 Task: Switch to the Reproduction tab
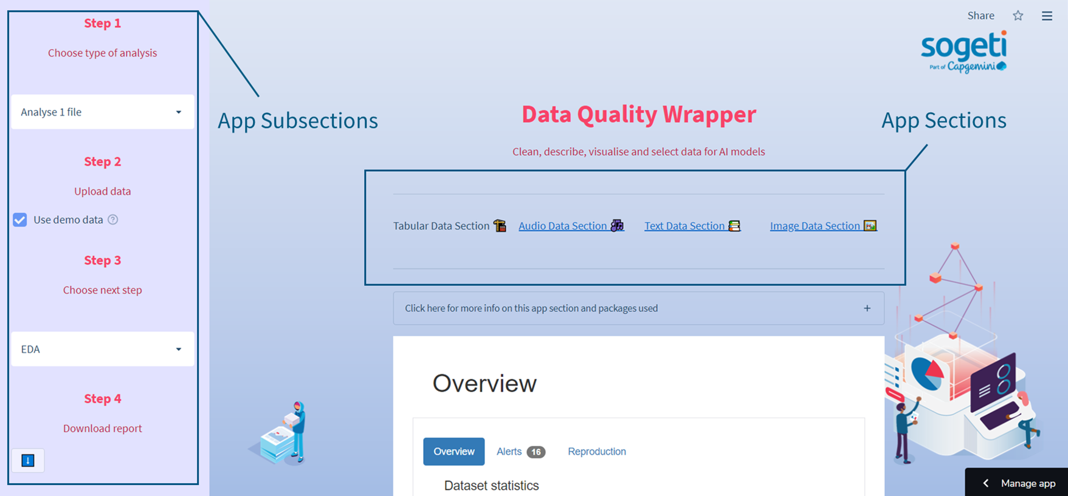596,452
